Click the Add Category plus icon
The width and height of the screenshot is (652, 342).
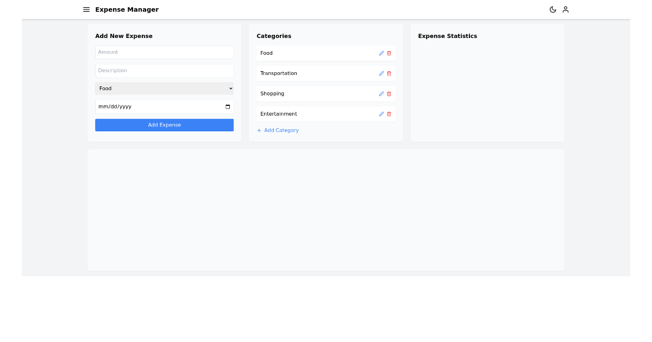click(259, 130)
